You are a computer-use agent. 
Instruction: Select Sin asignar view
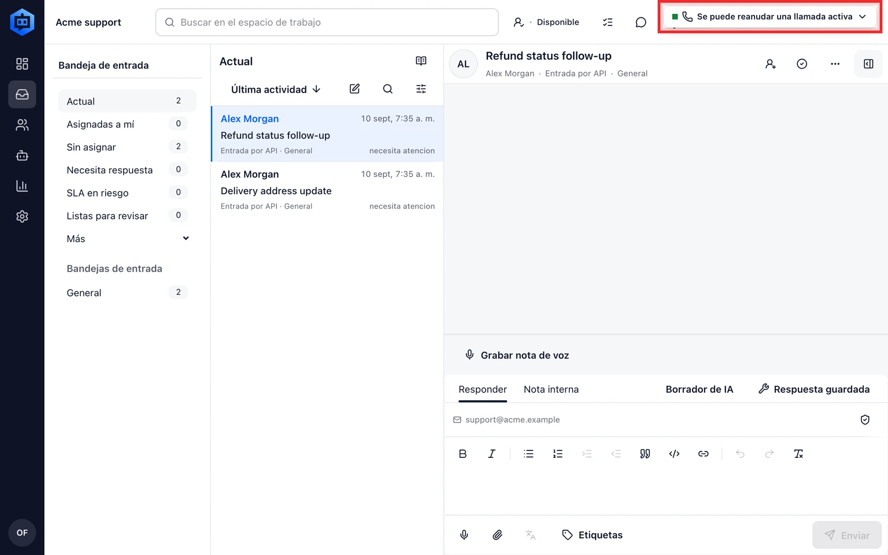pos(127,147)
